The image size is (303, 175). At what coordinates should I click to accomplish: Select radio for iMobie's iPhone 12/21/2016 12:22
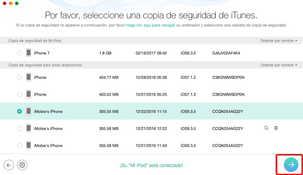[19, 128]
